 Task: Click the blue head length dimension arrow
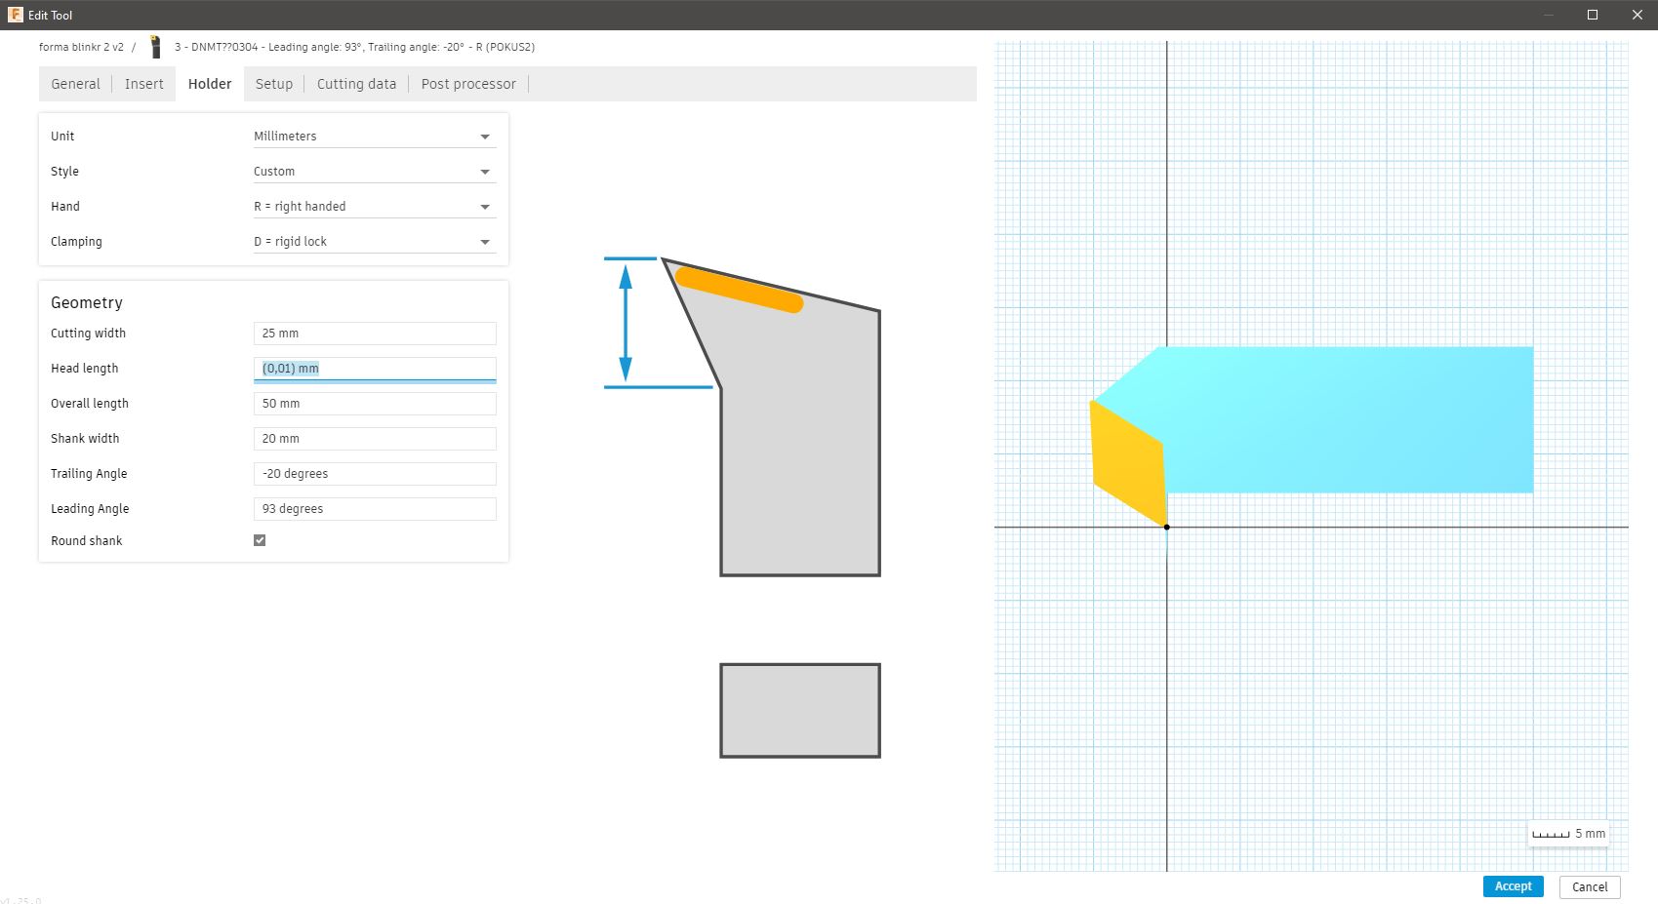pos(626,323)
